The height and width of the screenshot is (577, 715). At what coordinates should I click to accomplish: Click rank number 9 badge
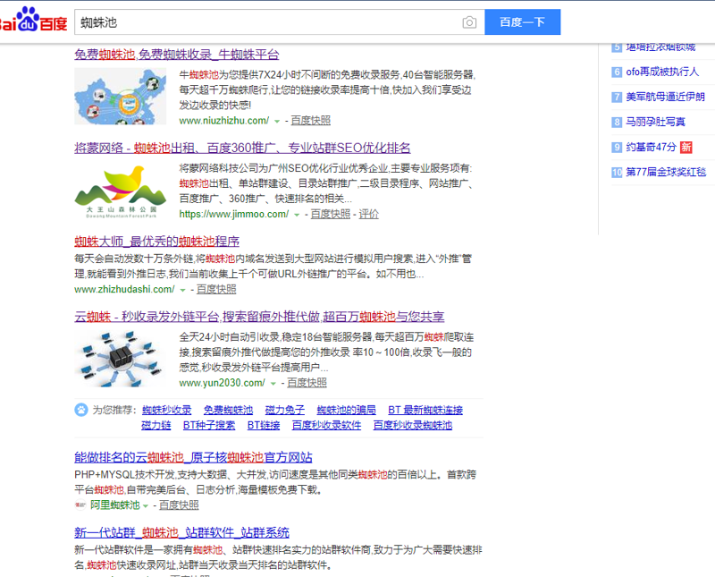coord(617,147)
